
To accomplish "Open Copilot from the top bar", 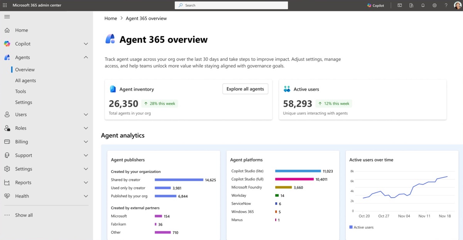I will coord(375,5).
